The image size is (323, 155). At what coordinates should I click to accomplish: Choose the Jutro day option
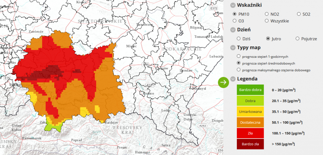(x=268, y=39)
